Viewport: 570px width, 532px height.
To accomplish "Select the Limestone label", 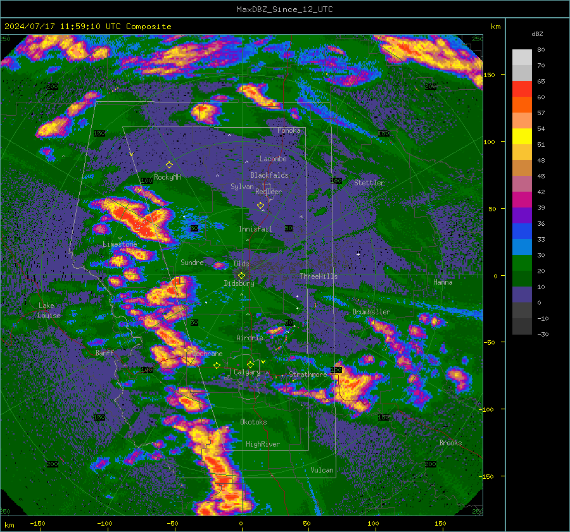I will point(120,244).
